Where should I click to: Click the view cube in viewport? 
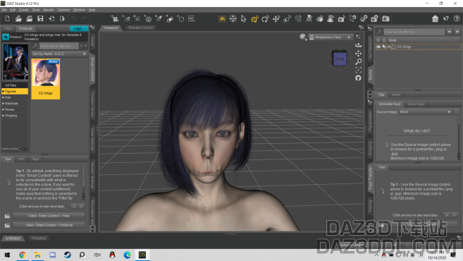click(x=339, y=59)
